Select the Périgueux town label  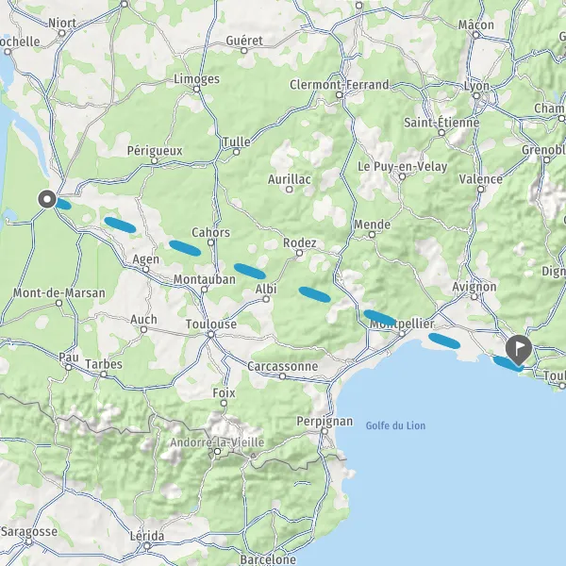point(154,150)
